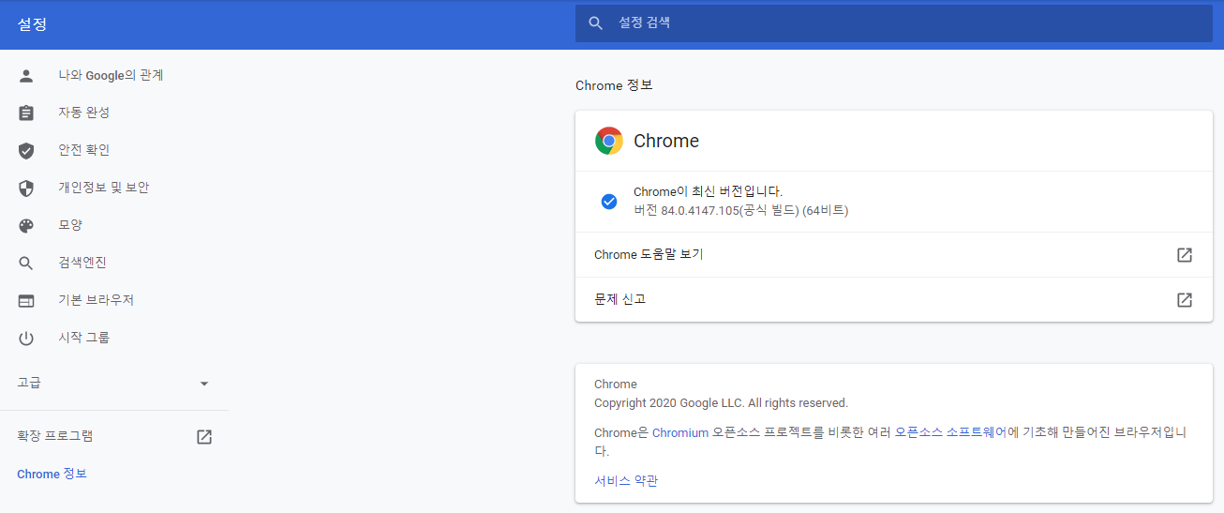Click the external link icon beside 확장 프로그램
The height and width of the screenshot is (513, 1224).
click(x=204, y=437)
